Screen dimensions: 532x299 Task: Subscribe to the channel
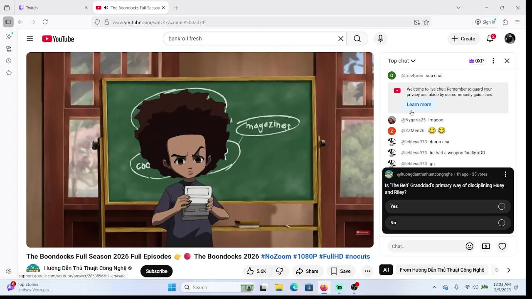(157, 271)
